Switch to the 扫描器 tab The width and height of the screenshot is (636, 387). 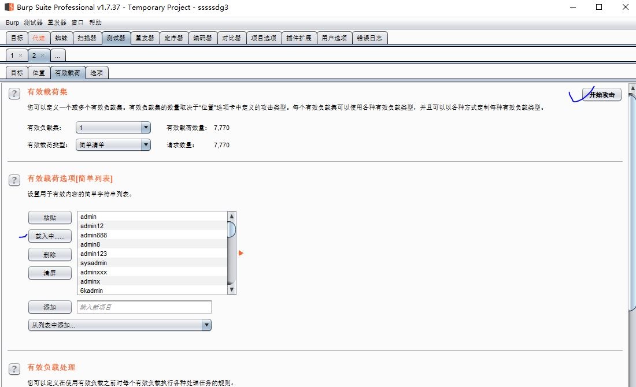[87, 38]
